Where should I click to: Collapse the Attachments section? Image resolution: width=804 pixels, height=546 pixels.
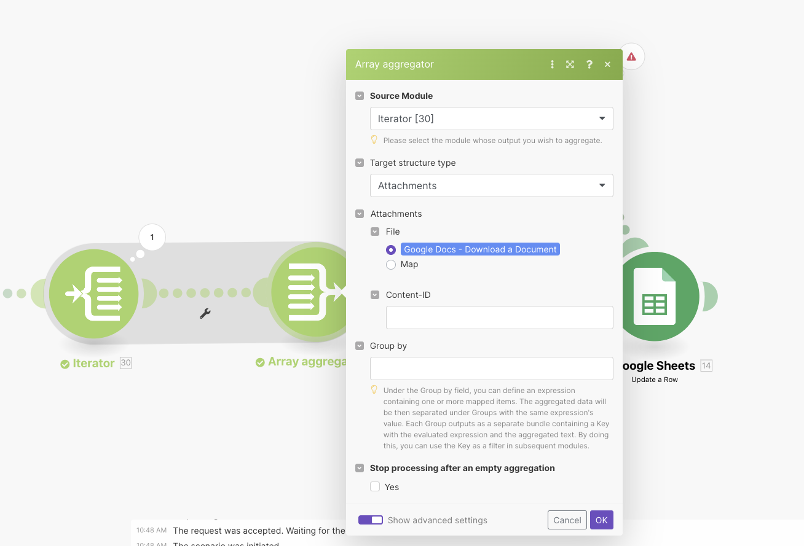point(360,214)
